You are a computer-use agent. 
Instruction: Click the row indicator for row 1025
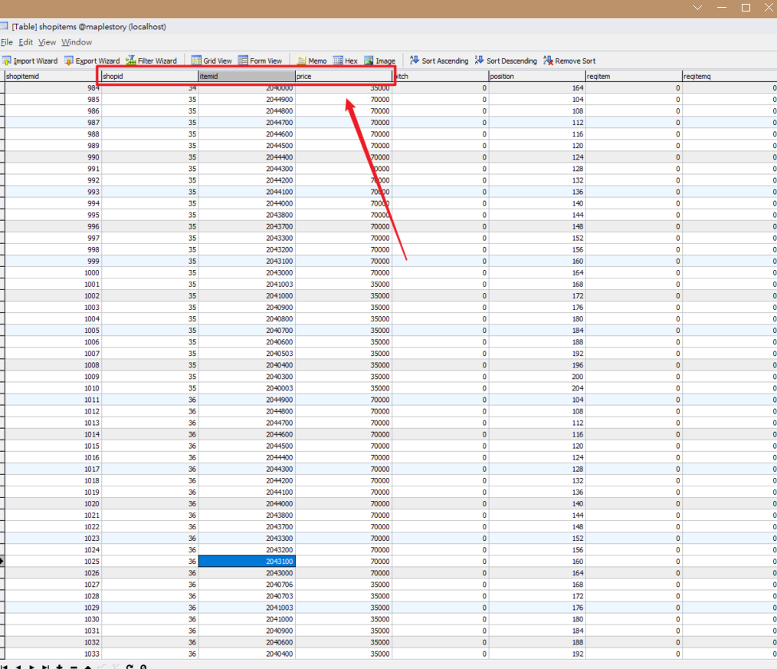coord(2,562)
